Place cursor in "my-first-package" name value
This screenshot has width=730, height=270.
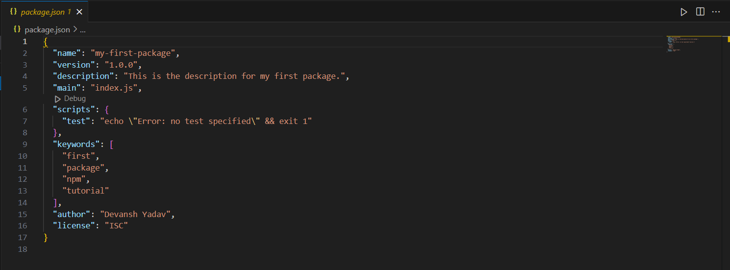click(133, 53)
